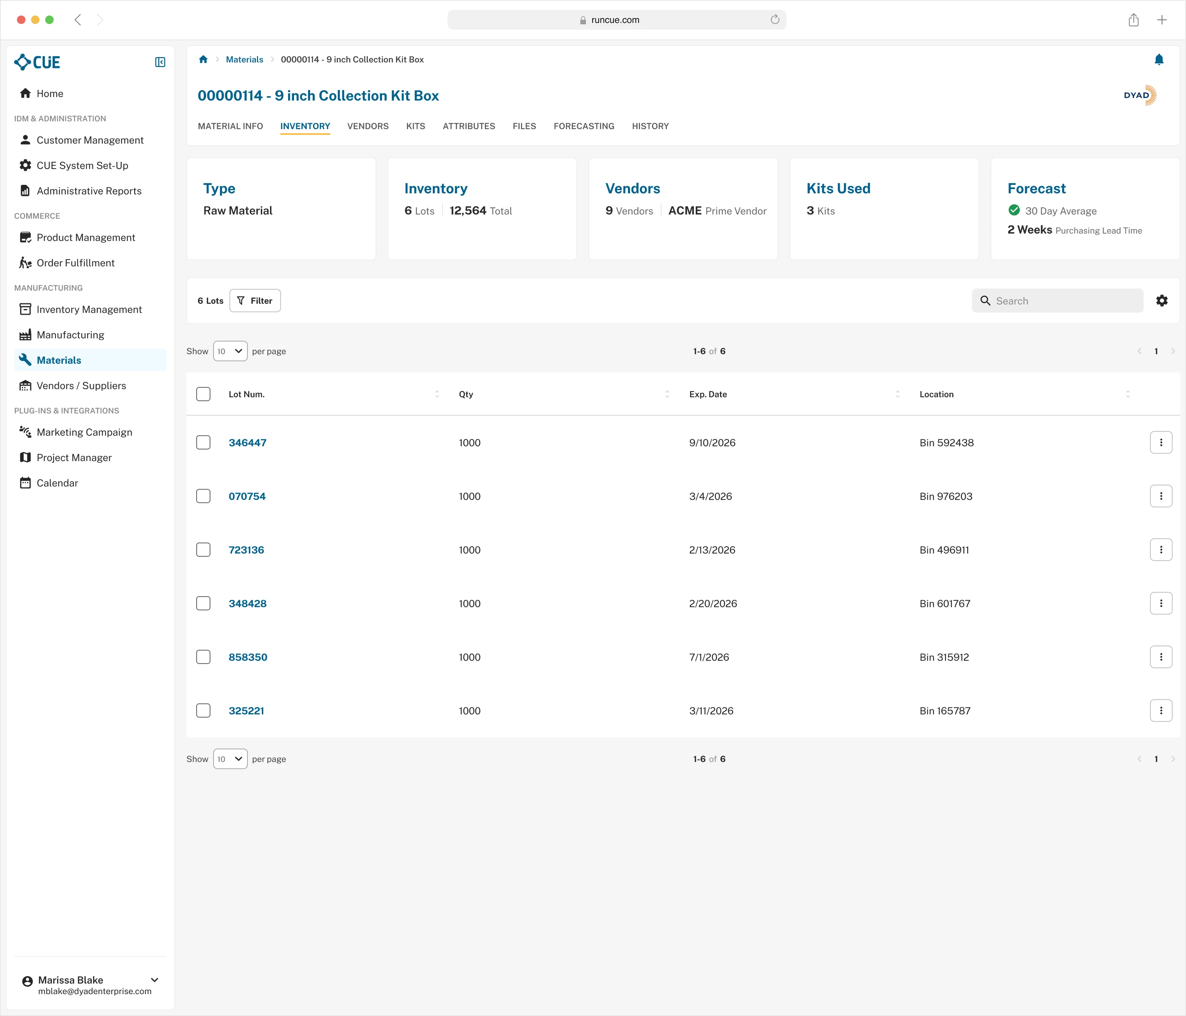The height and width of the screenshot is (1016, 1186).
Task: Open table settings gear icon
Action: point(1161,300)
